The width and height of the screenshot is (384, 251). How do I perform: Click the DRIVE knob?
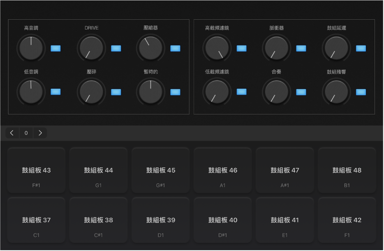[x=91, y=48]
